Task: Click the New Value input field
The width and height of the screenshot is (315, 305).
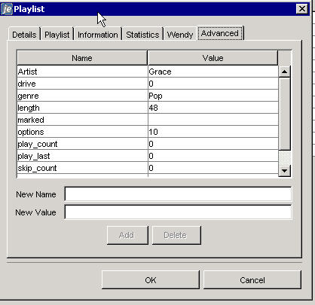Action: point(178,212)
